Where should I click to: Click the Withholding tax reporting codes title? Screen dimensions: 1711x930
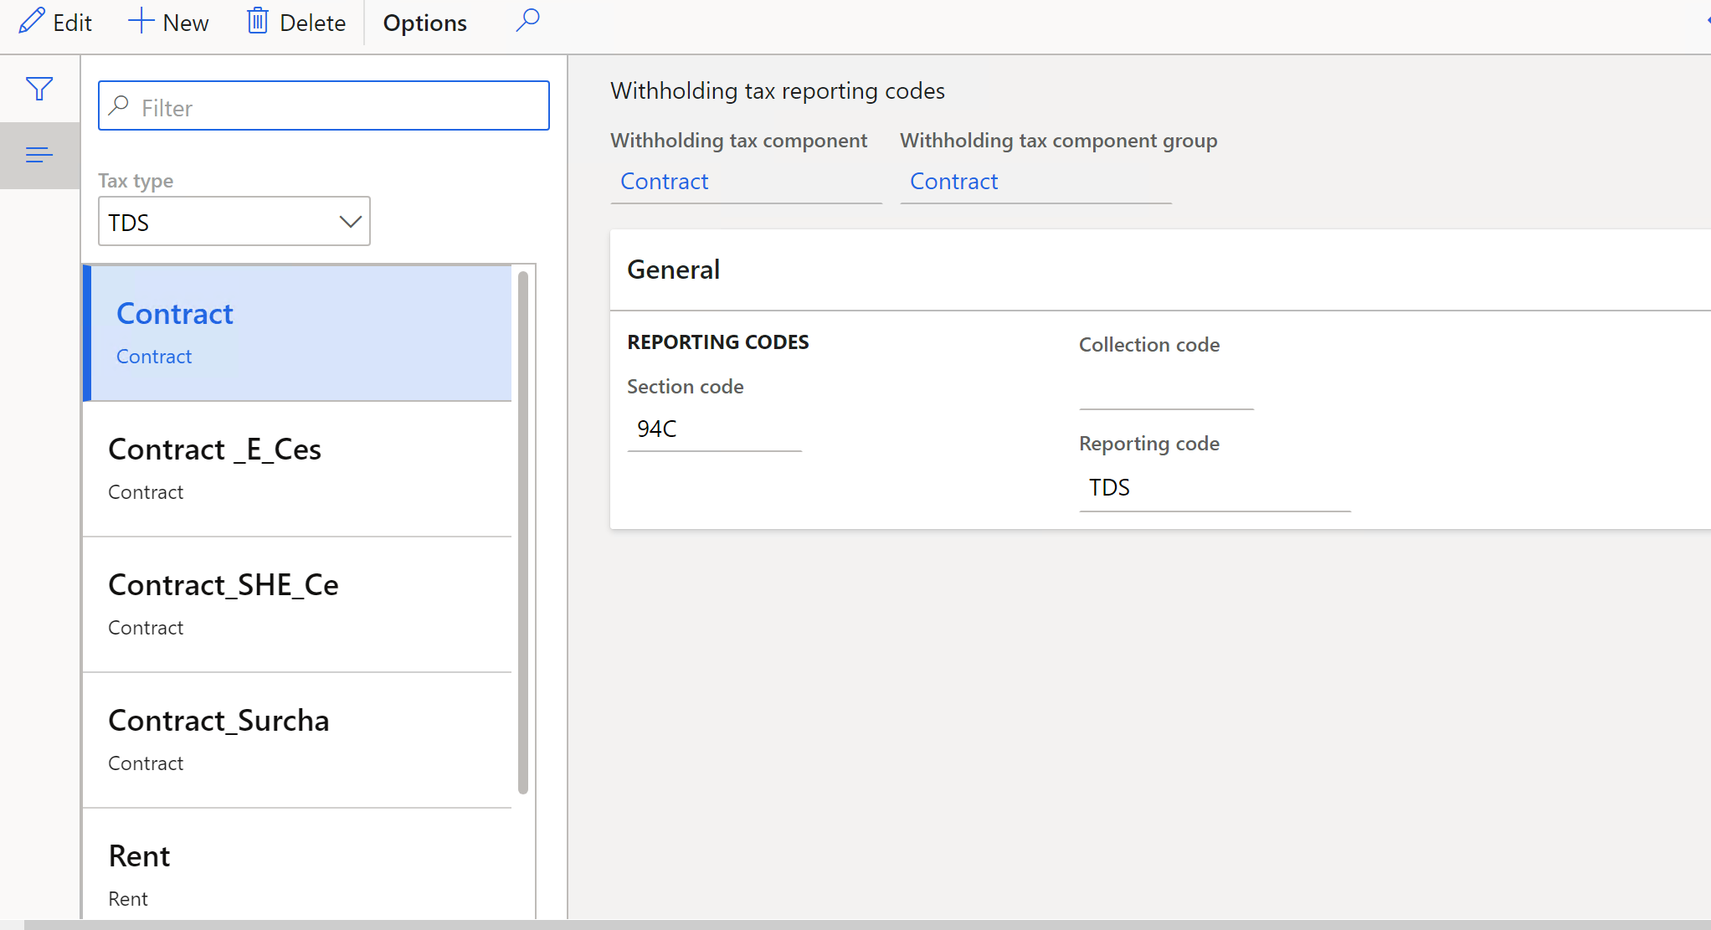click(777, 90)
